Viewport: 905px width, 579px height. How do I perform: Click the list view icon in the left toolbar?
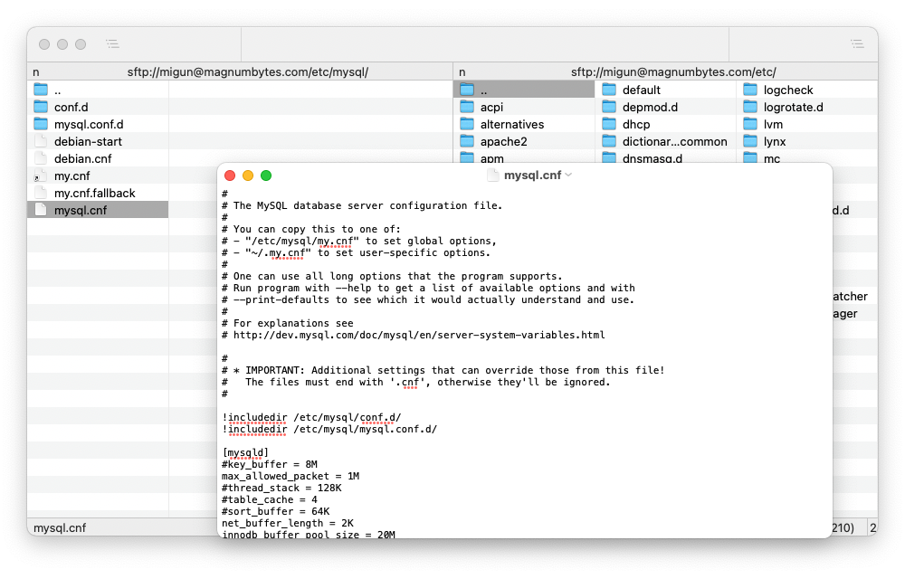[x=112, y=43]
